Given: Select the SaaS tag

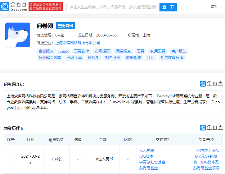Looking at the screenshot, I should [64, 51].
